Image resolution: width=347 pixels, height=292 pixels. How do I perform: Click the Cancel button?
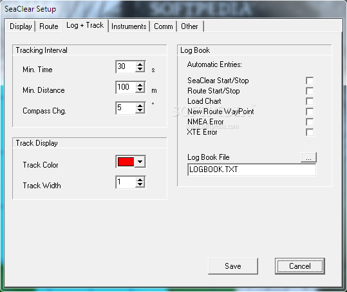pos(300,266)
